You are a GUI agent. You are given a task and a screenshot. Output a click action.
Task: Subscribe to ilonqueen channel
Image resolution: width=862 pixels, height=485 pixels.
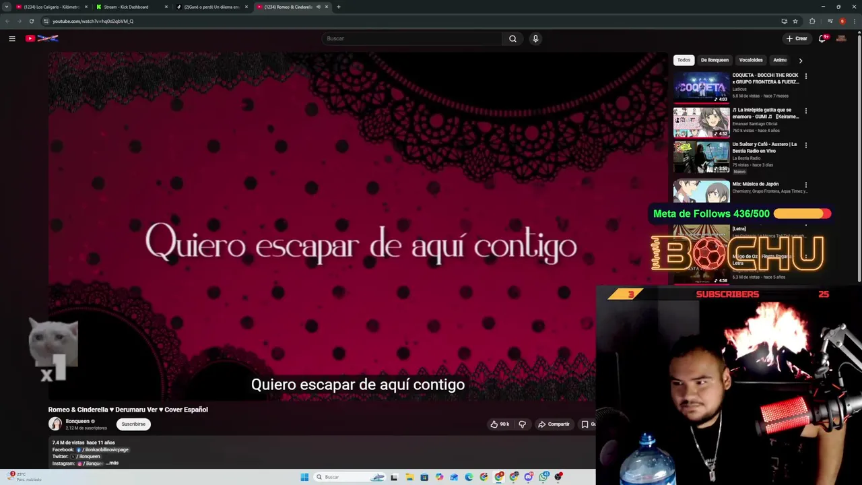pos(133,424)
